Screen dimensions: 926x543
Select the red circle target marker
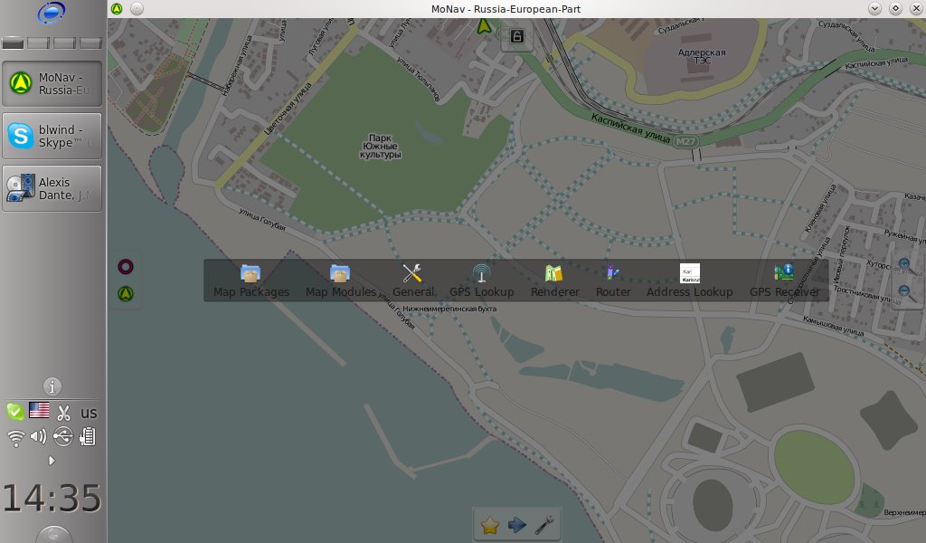(126, 266)
